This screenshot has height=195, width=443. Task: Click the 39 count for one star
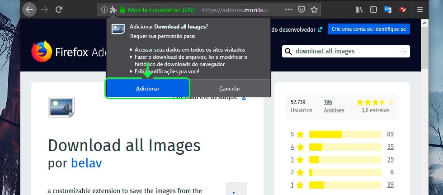(390, 185)
